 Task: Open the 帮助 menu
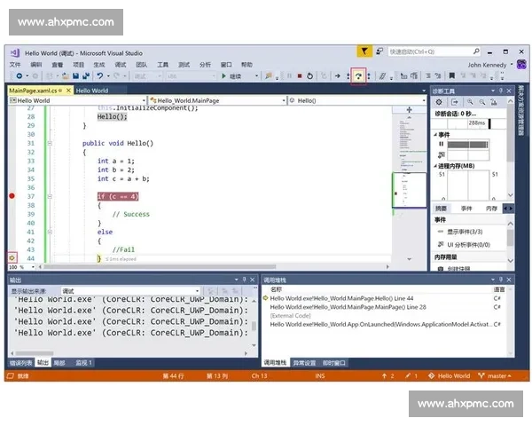click(246, 65)
